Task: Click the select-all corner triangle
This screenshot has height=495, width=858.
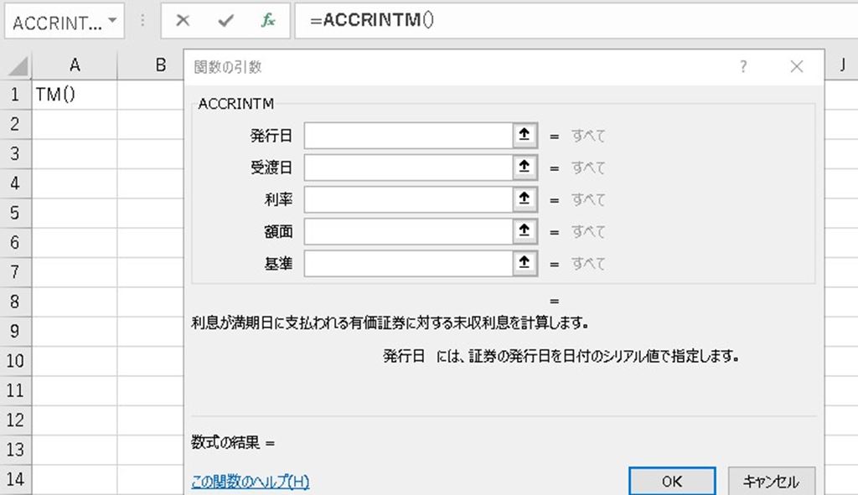Action: [18, 65]
